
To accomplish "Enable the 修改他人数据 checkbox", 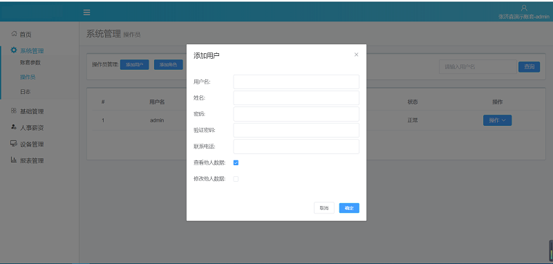I will coord(236,179).
